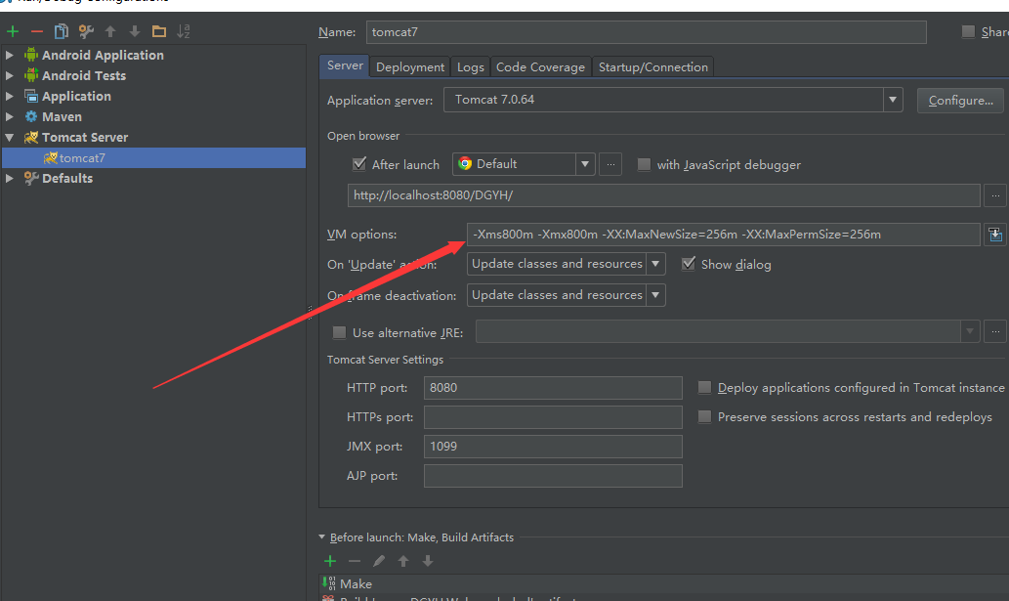Open the Logs tab
Screen dimensions: 1009x601
click(x=471, y=66)
